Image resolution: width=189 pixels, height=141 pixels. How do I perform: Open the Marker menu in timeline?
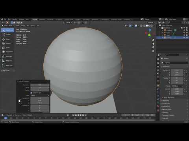[x=30, y=115]
